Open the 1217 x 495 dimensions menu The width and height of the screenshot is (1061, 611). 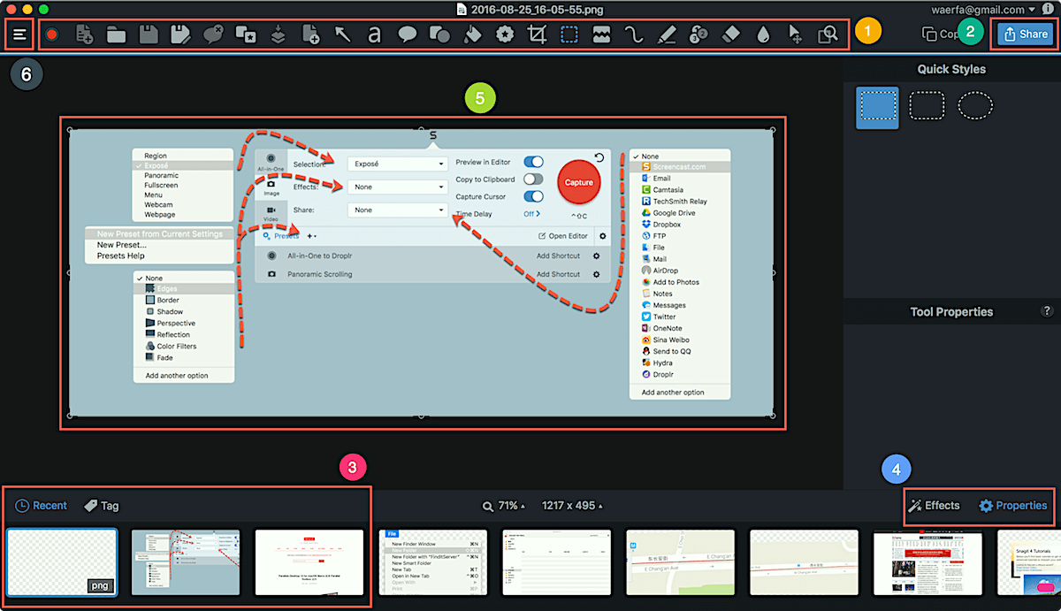(571, 506)
